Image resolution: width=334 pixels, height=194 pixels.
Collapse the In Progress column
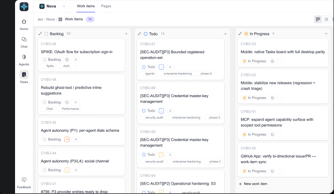coord(240,34)
